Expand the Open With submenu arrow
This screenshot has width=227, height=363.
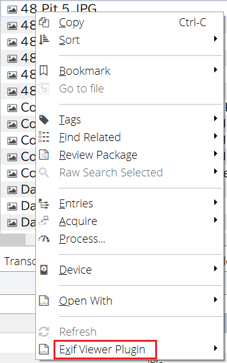(x=215, y=300)
